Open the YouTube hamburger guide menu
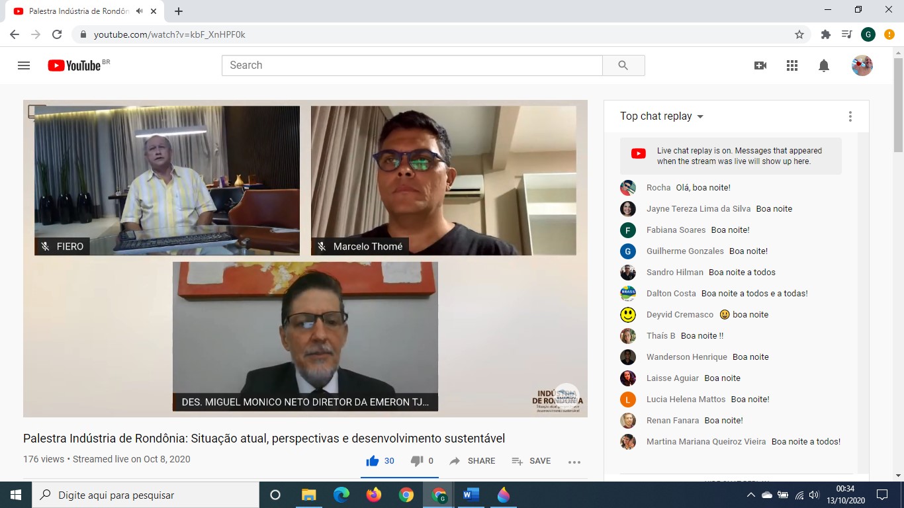Viewport: 904px width, 508px height. click(x=24, y=65)
